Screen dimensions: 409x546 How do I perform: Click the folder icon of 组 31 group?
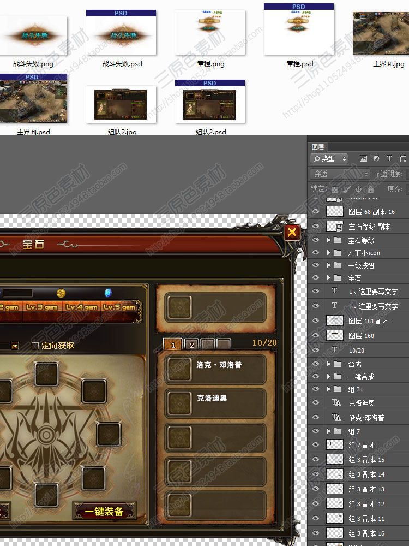coord(338,389)
